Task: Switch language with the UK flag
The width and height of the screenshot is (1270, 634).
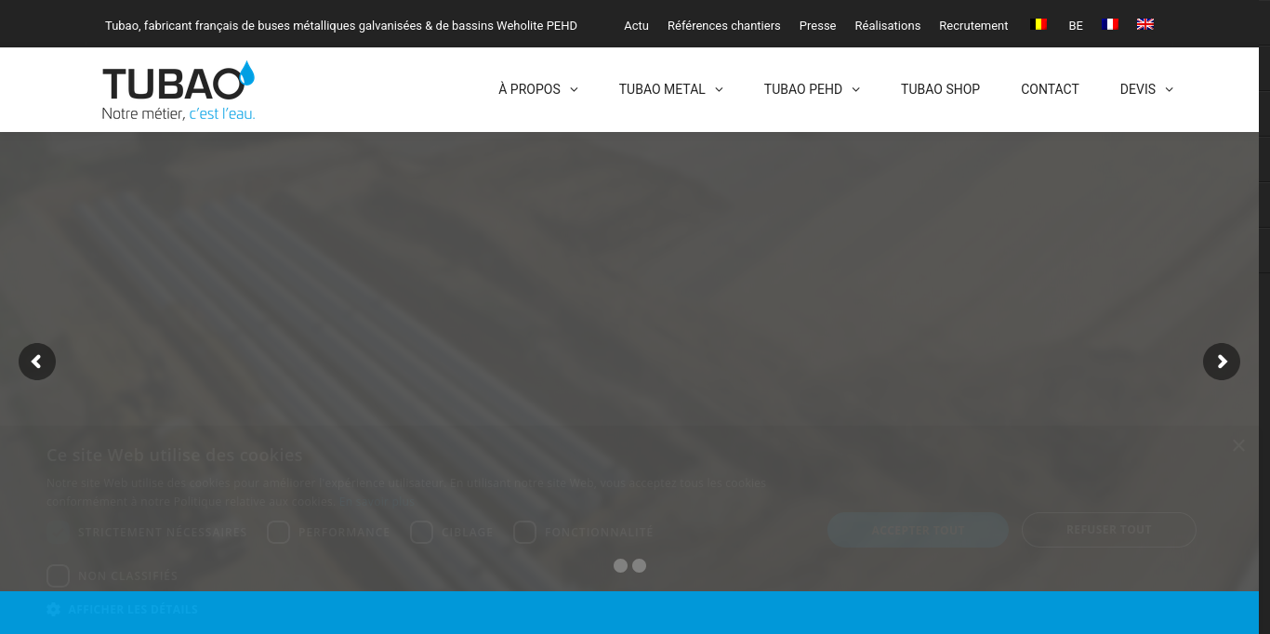Action: [1145, 24]
